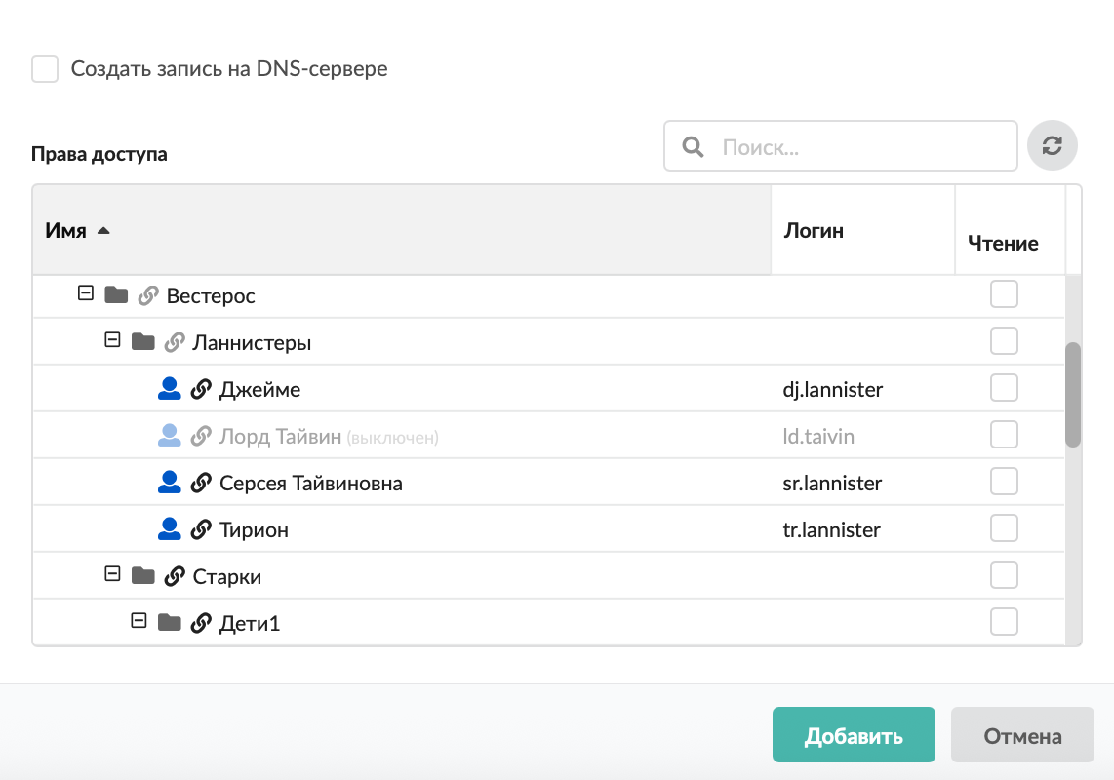This screenshot has width=1114, height=780.
Task: Click the folder icon beside Ланнистеры
Action: [143, 342]
